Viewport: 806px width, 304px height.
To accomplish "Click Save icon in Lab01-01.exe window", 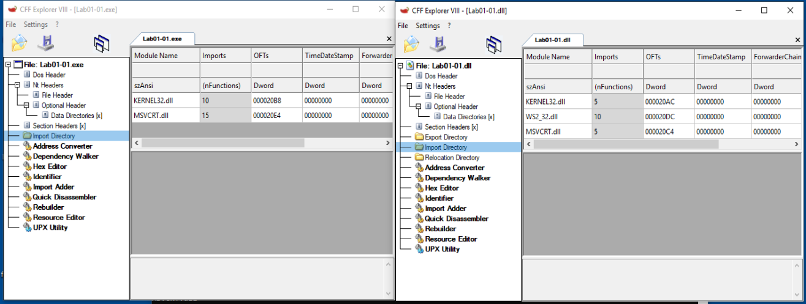I will pyautogui.click(x=45, y=43).
